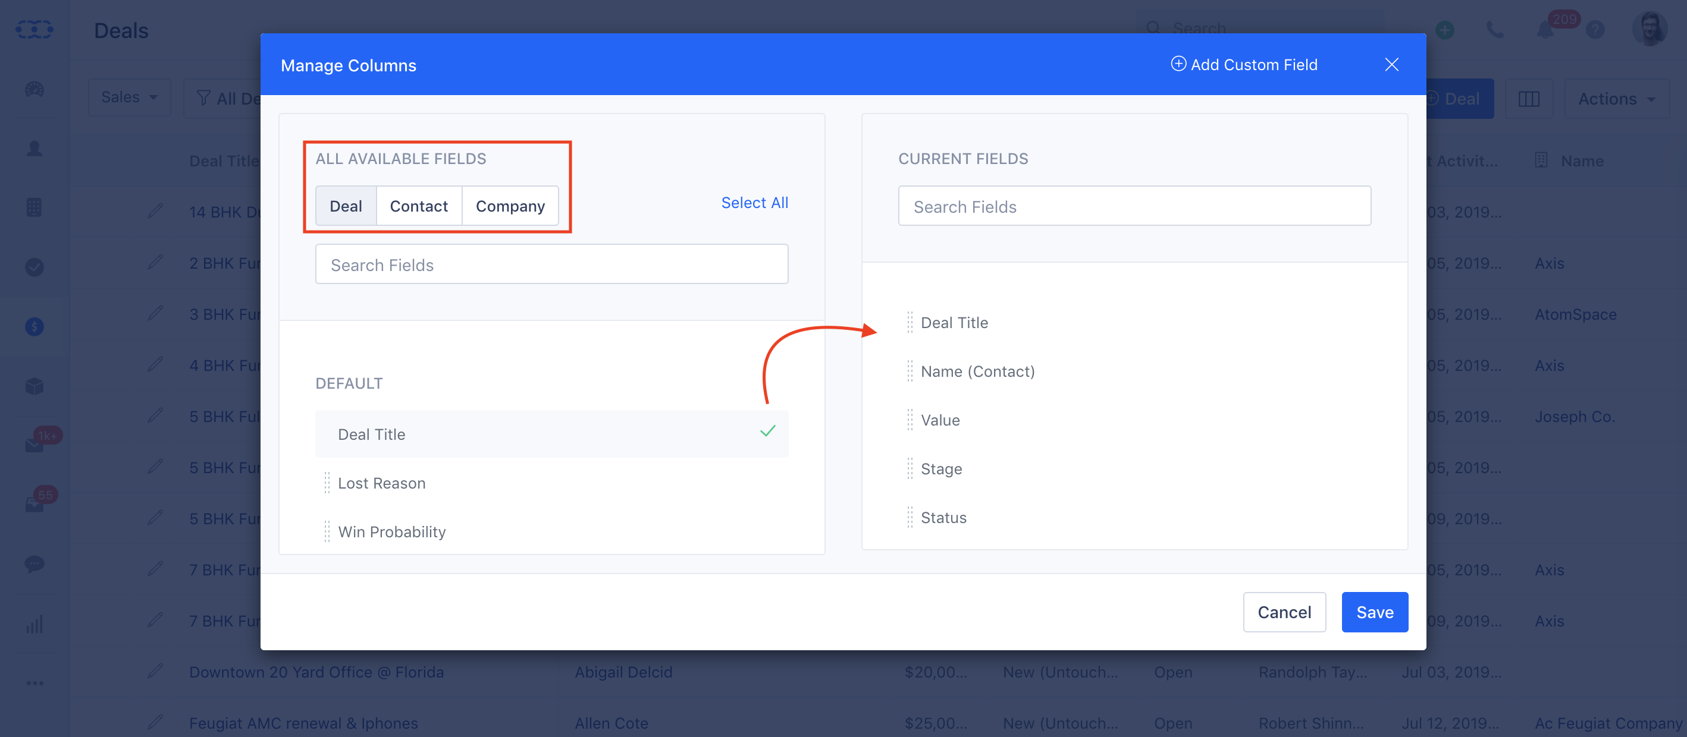Screen dimensions: 1687x737
Task: Switch to the Deal fields tab
Action: [346, 206]
